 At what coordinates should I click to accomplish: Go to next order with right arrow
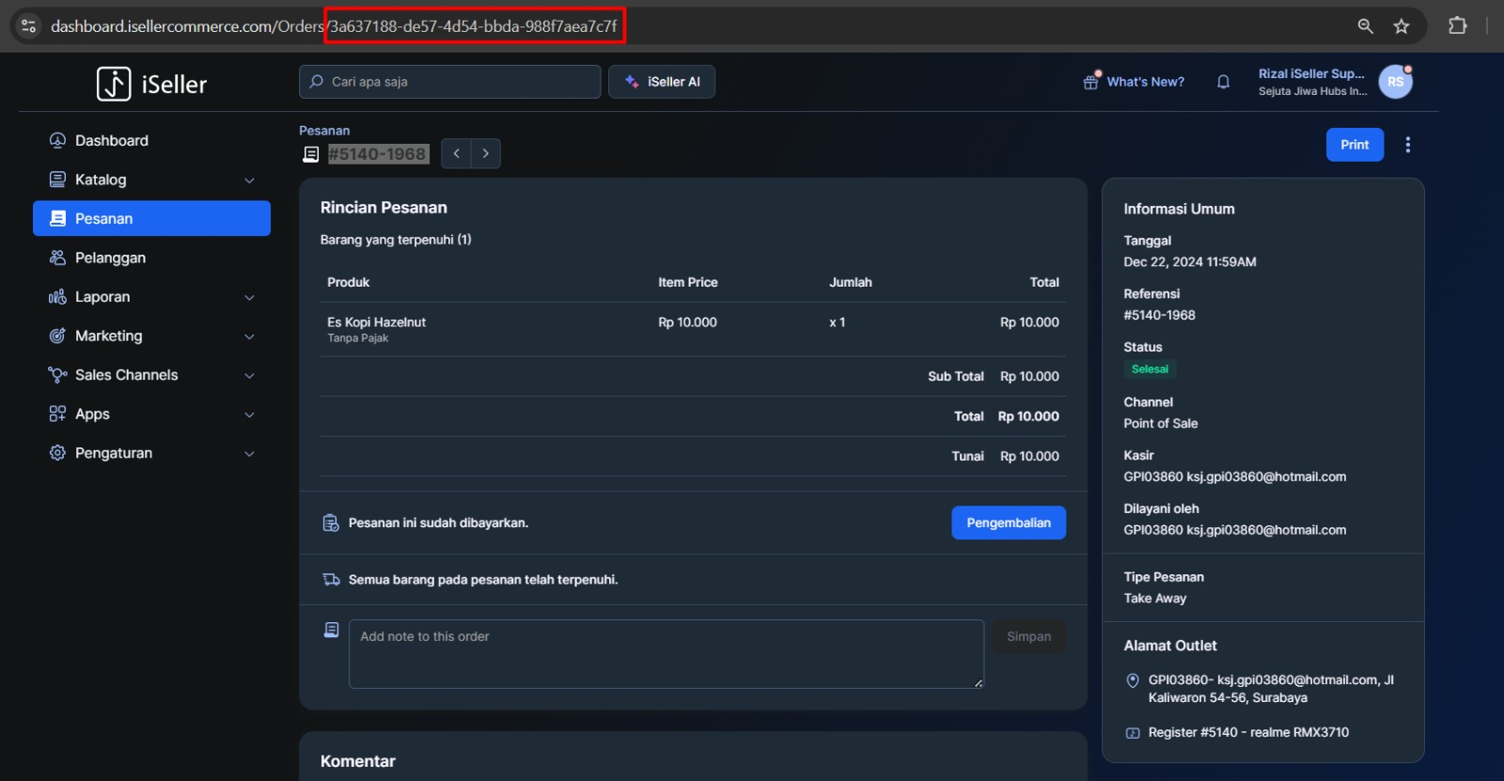click(486, 153)
